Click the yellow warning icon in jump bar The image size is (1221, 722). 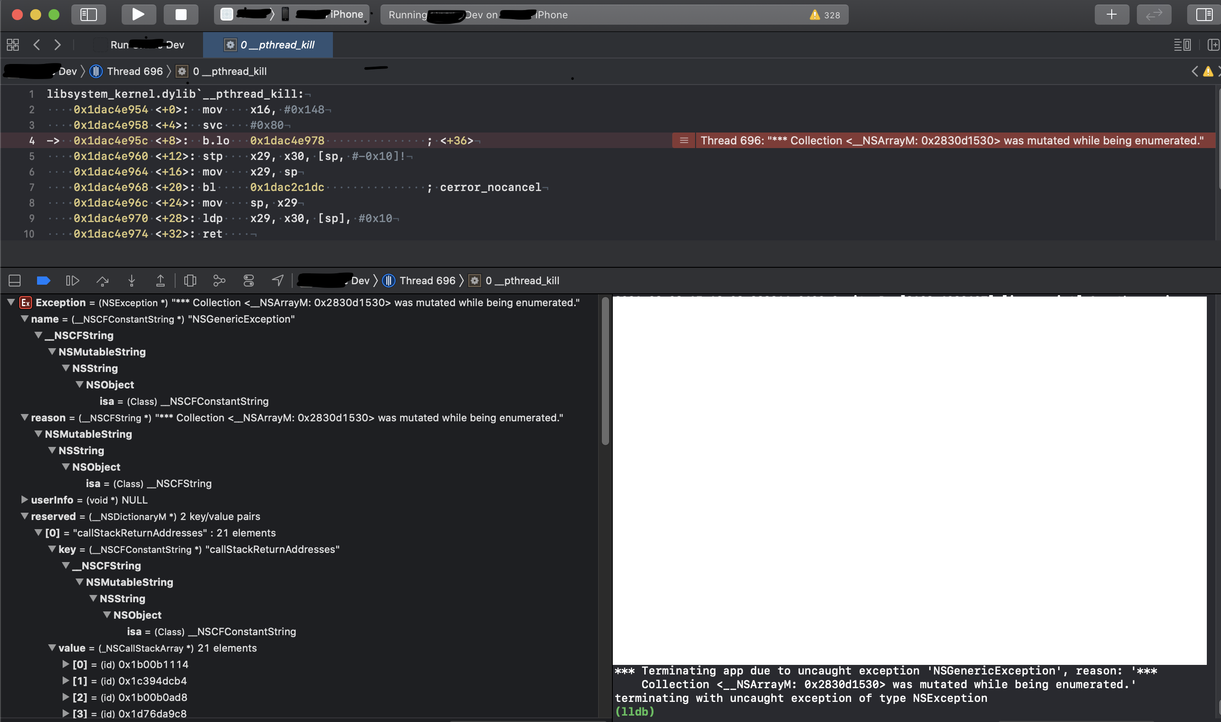1208,72
